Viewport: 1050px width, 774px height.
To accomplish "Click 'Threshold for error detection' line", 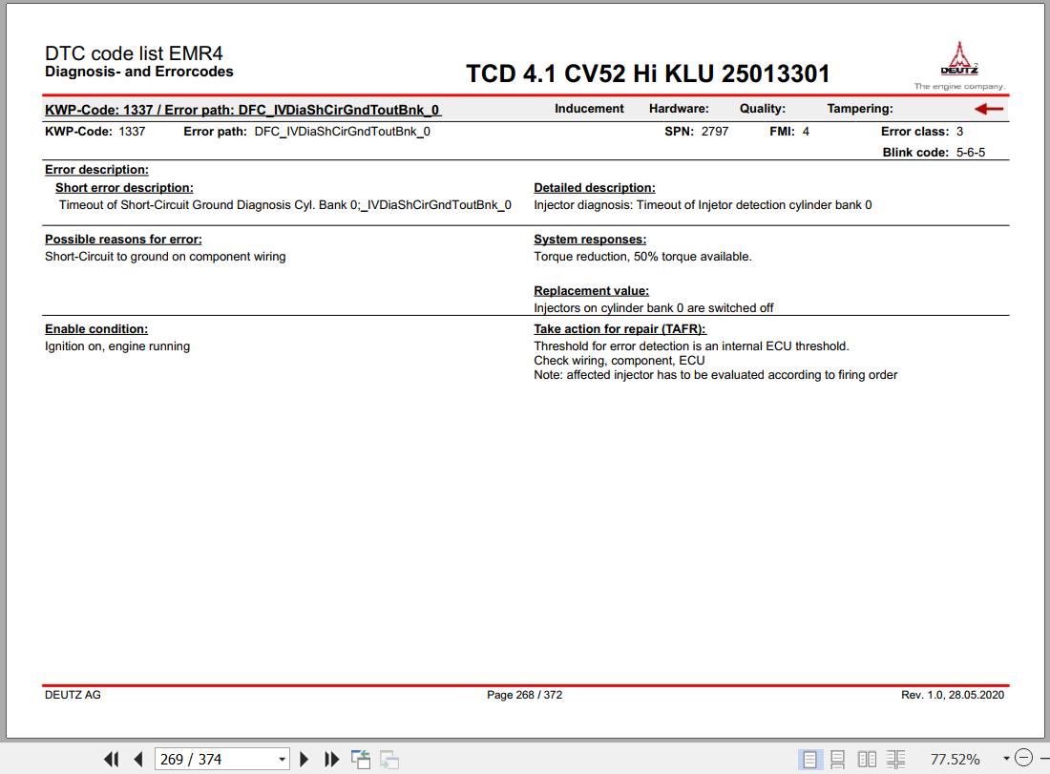I will pyautogui.click(x=691, y=346).
